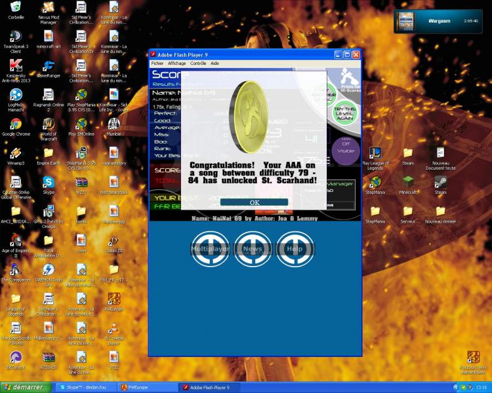Open the Serveur folder

408,214
